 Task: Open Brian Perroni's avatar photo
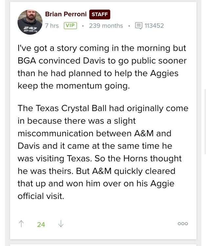[x=30, y=22]
